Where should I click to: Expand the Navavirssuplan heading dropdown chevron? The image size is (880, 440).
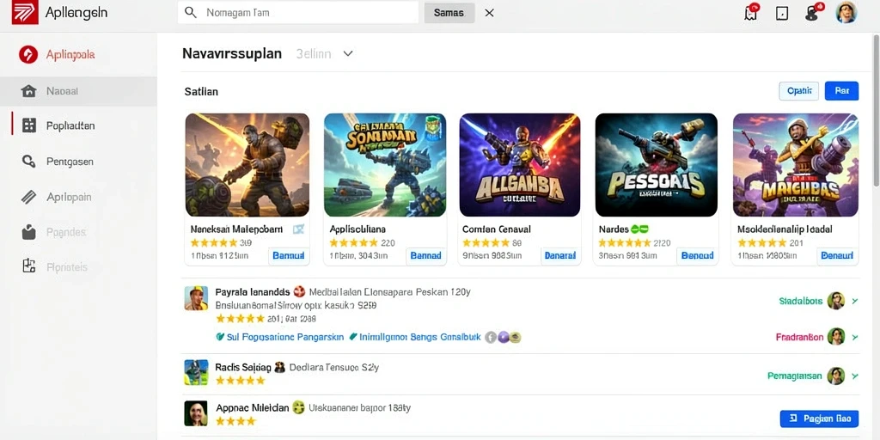[x=348, y=53]
